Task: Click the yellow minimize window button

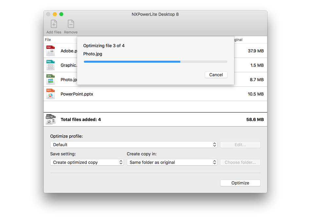Action: (55, 14)
